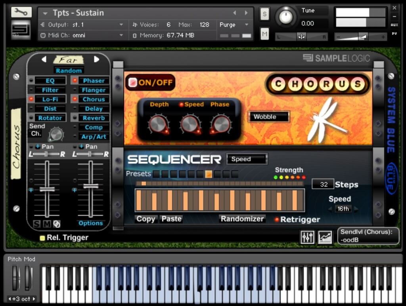Toggle the Phaser effect LED
The width and height of the screenshot is (406, 306).
click(75, 80)
